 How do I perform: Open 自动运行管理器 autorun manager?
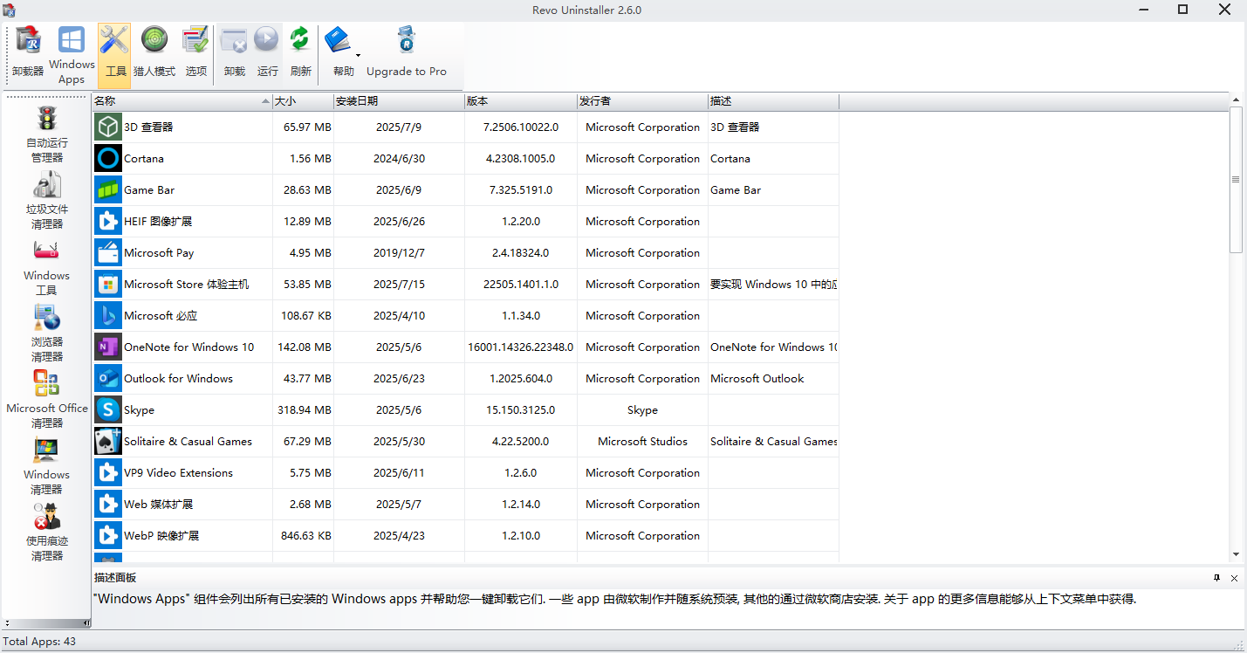47,134
